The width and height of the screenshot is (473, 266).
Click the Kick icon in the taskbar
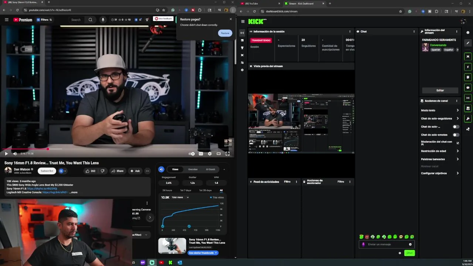170,262
